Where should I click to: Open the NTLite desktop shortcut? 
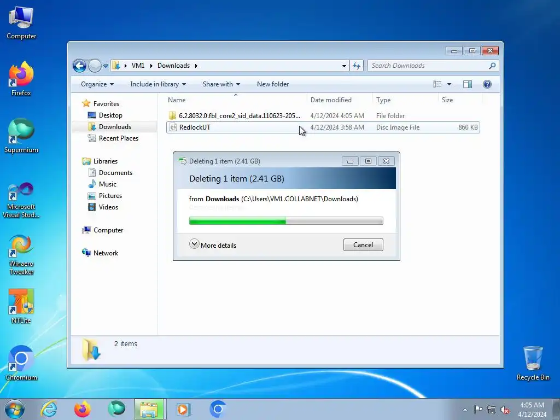click(21, 306)
